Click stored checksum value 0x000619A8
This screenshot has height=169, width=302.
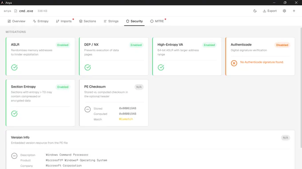pos(127,108)
